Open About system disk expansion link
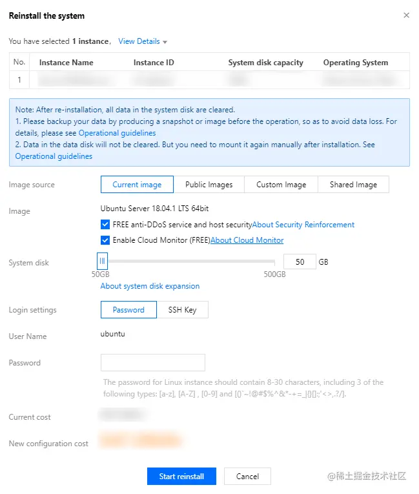This screenshot has height=494, width=419. [150, 286]
